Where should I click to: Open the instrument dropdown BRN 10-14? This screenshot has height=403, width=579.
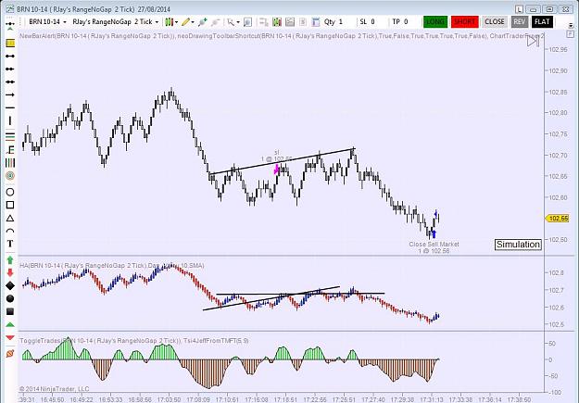47,22
